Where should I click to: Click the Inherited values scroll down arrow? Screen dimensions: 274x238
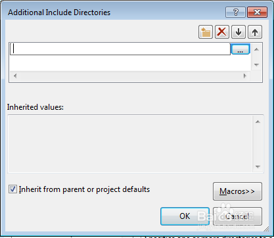258,167
